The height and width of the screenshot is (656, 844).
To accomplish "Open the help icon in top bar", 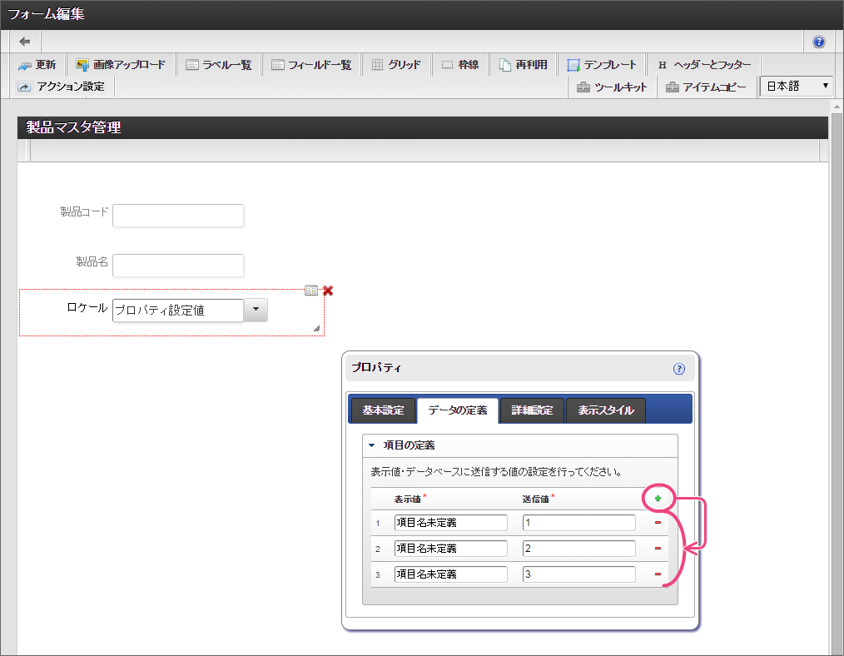I will pos(818,42).
